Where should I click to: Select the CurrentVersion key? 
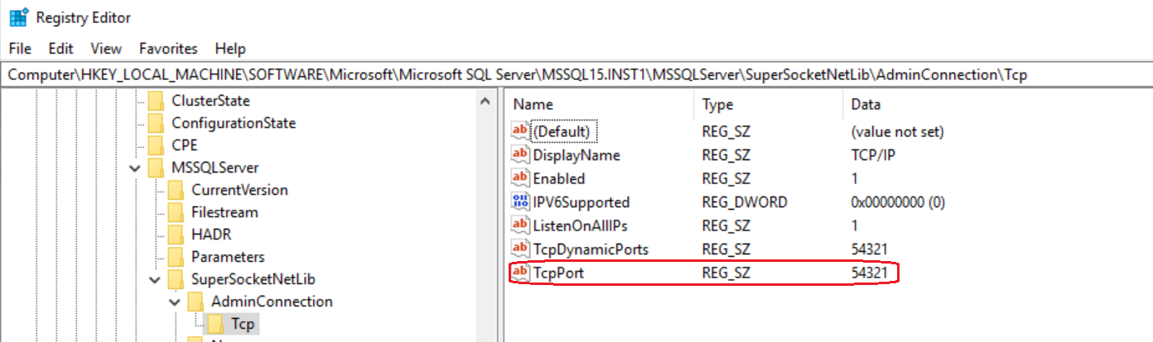point(239,190)
